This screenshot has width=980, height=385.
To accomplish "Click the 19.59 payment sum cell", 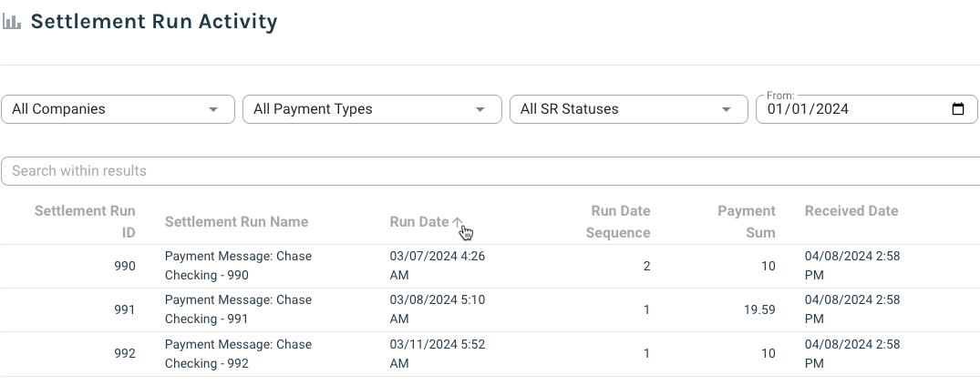I will click(x=758, y=309).
